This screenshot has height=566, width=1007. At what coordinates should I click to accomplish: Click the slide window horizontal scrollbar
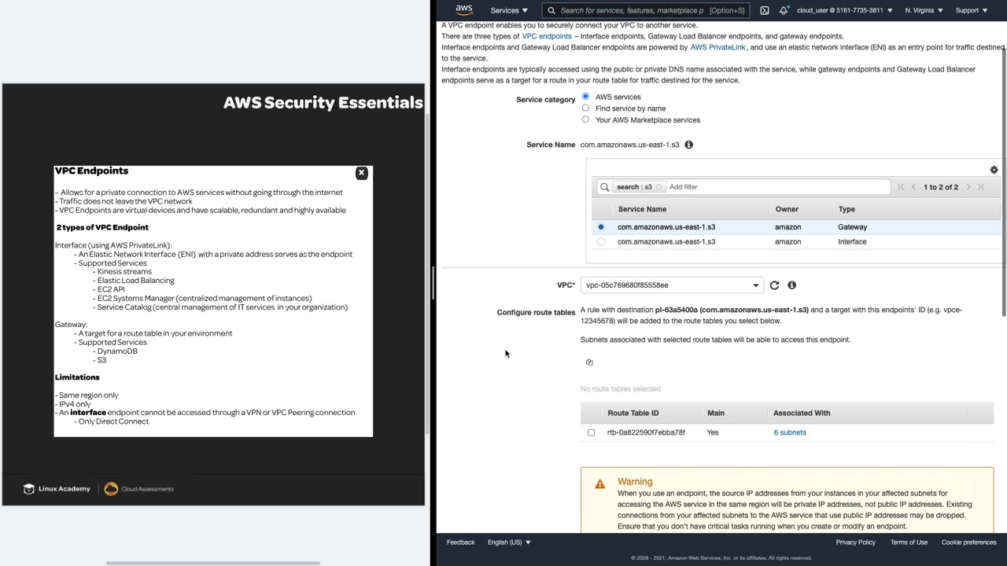(212, 563)
